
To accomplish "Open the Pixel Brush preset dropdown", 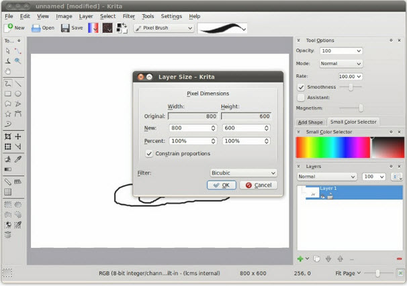I will coord(164,28).
